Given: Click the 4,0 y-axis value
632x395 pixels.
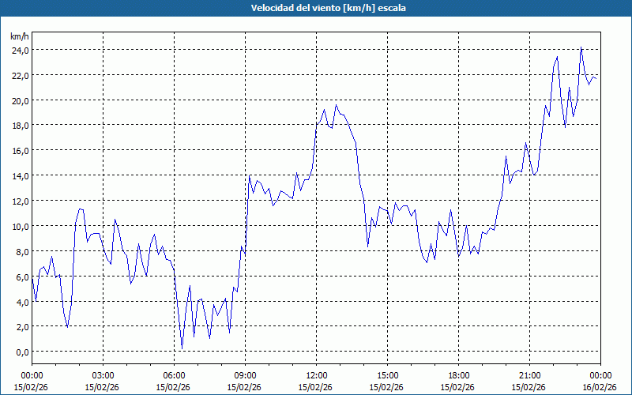Looking at the screenshot, I should (23, 302).
